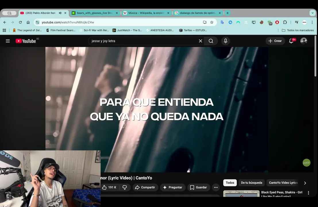The image size is (318, 207).
Task: Click the Preguntar button
Action: (x=173, y=187)
